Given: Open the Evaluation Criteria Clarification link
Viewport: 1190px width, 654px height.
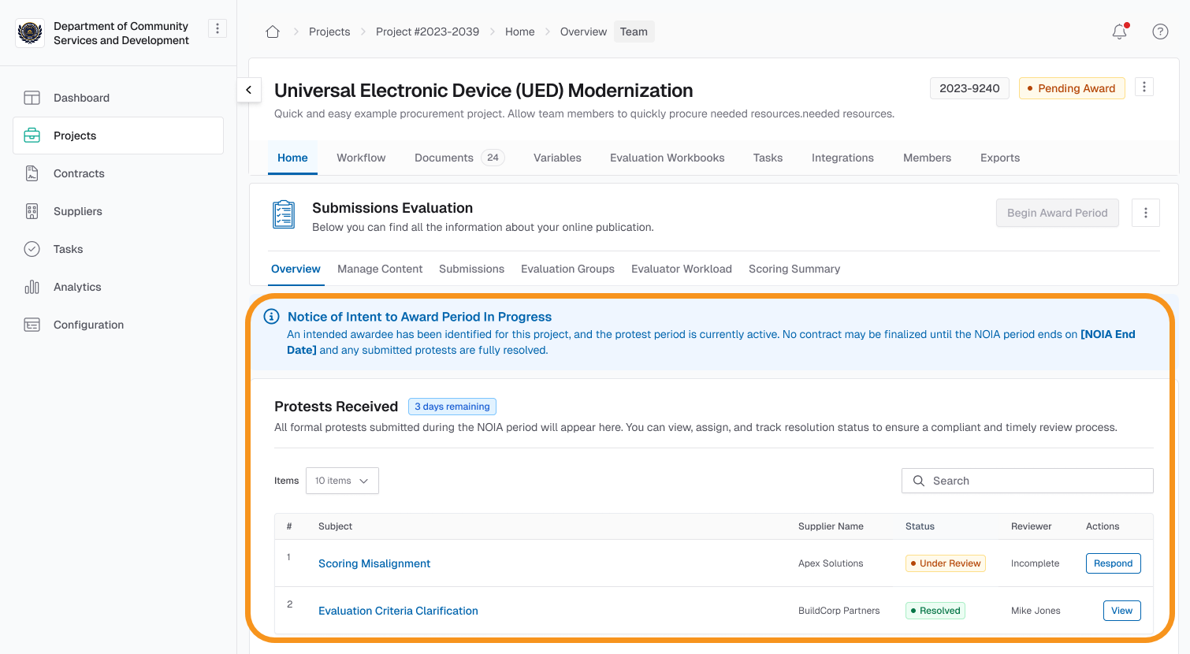Looking at the screenshot, I should pyautogui.click(x=398, y=611).
